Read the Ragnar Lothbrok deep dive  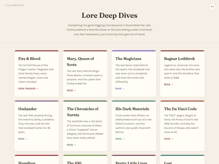tap(168, 85)
